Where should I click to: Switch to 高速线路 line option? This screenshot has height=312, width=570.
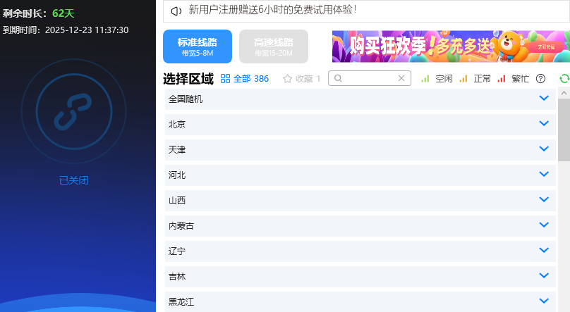[x=274, y=46]
